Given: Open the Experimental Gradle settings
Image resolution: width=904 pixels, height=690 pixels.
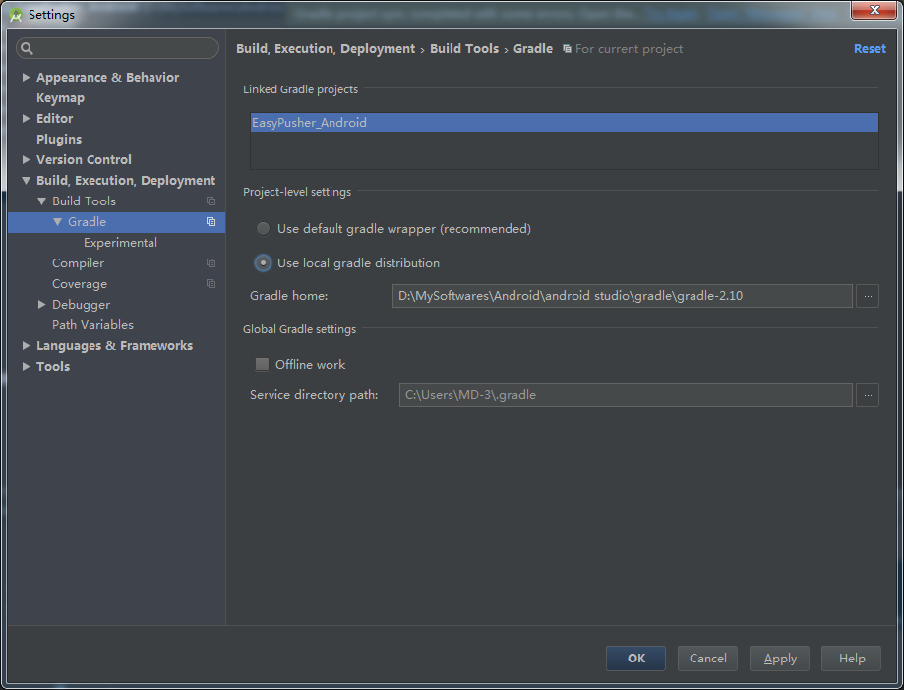Looking at the screenshot, I should (x=120, y=243).
